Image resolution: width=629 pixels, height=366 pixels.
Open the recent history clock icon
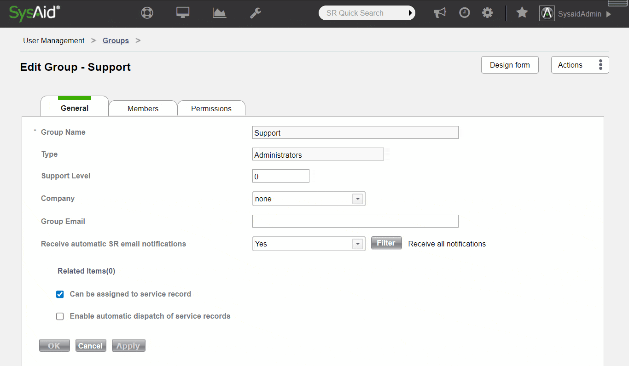pos(465,13)
